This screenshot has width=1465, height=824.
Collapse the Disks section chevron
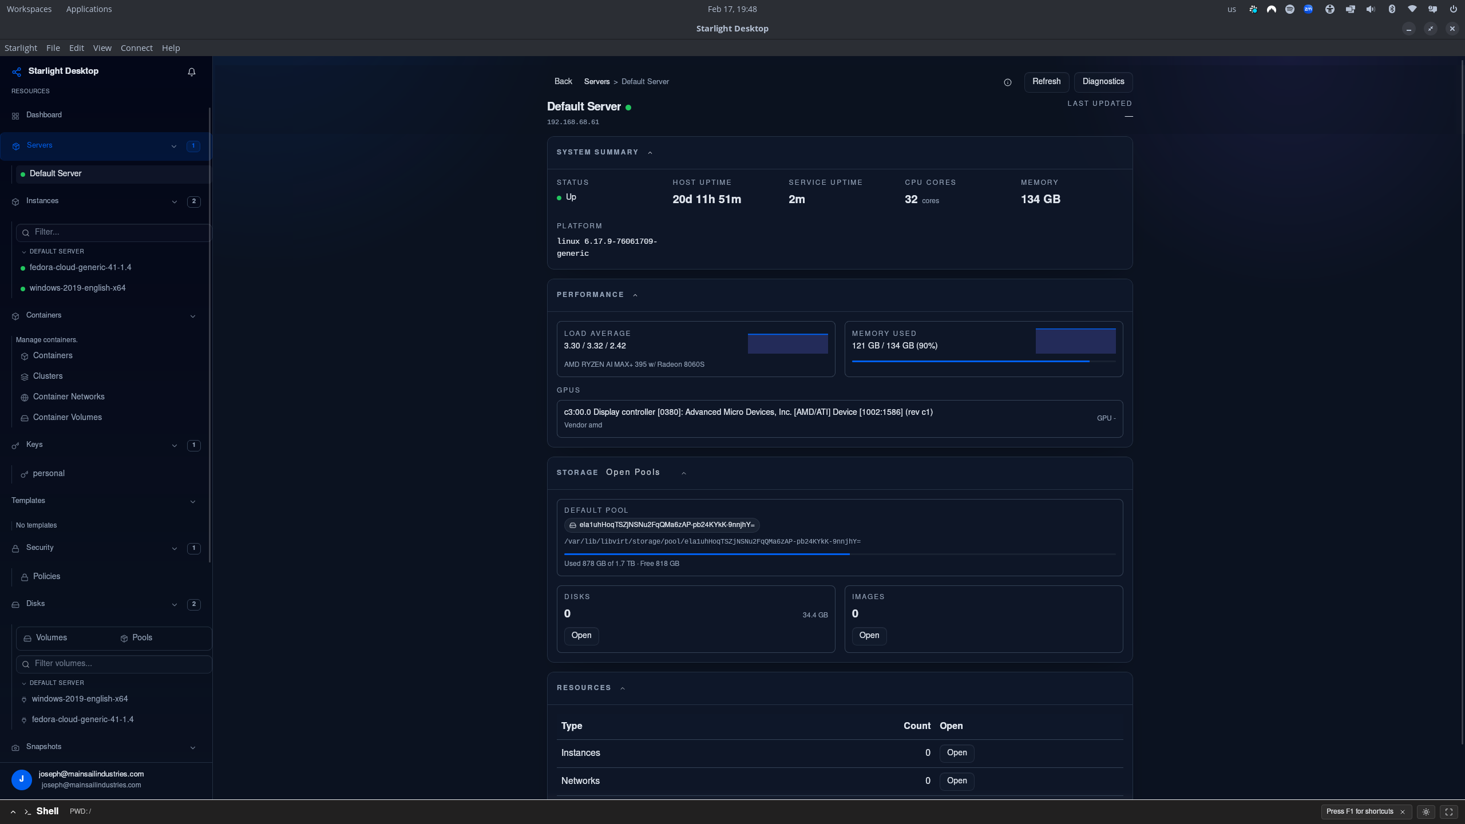coord(175,605)
